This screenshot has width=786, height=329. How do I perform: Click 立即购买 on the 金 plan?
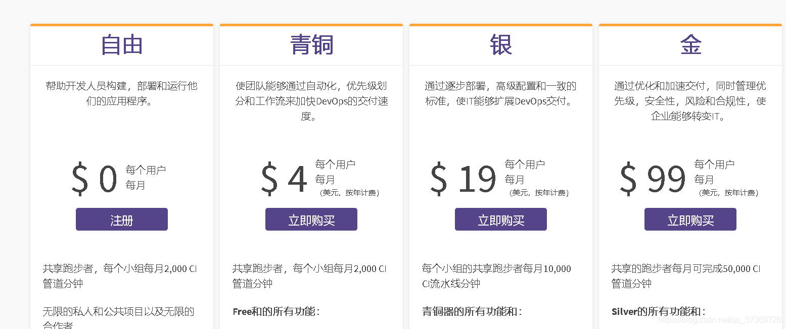click(x=690, y=219)
